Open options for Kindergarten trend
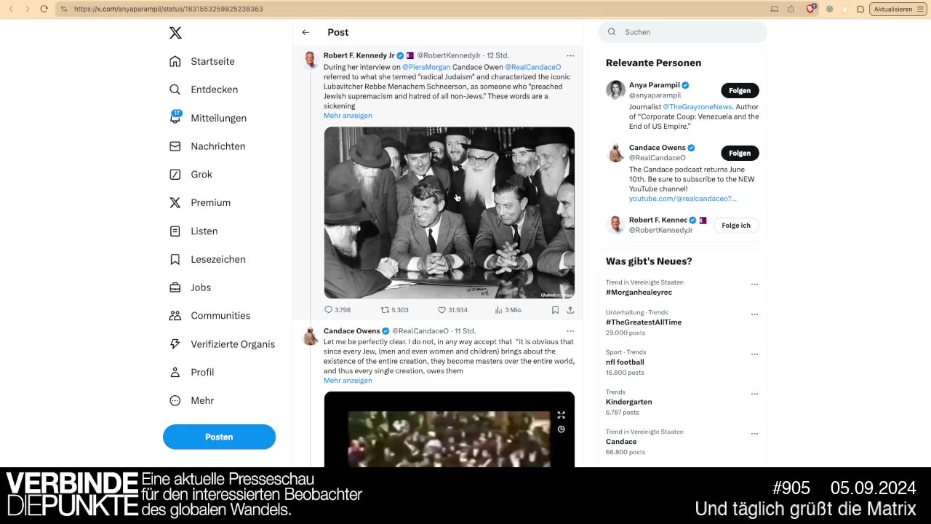Image resolution: width=931 pixels, height=524 pixels. click(x=754, y=394)
